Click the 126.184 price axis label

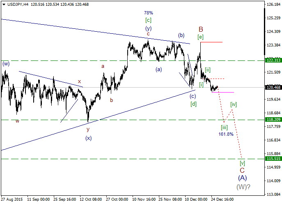[x=273, y=5]
